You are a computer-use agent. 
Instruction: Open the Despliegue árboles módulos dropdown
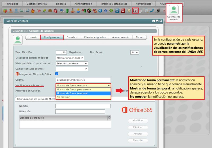70,58
